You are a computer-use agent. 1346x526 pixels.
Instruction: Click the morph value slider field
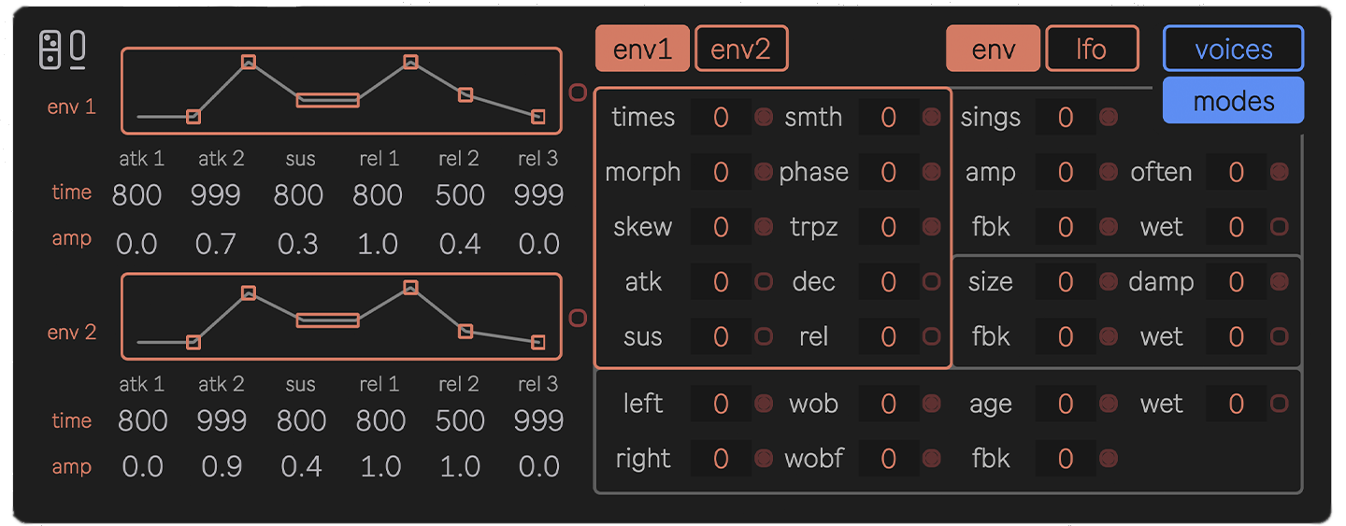tap(721, 172)
